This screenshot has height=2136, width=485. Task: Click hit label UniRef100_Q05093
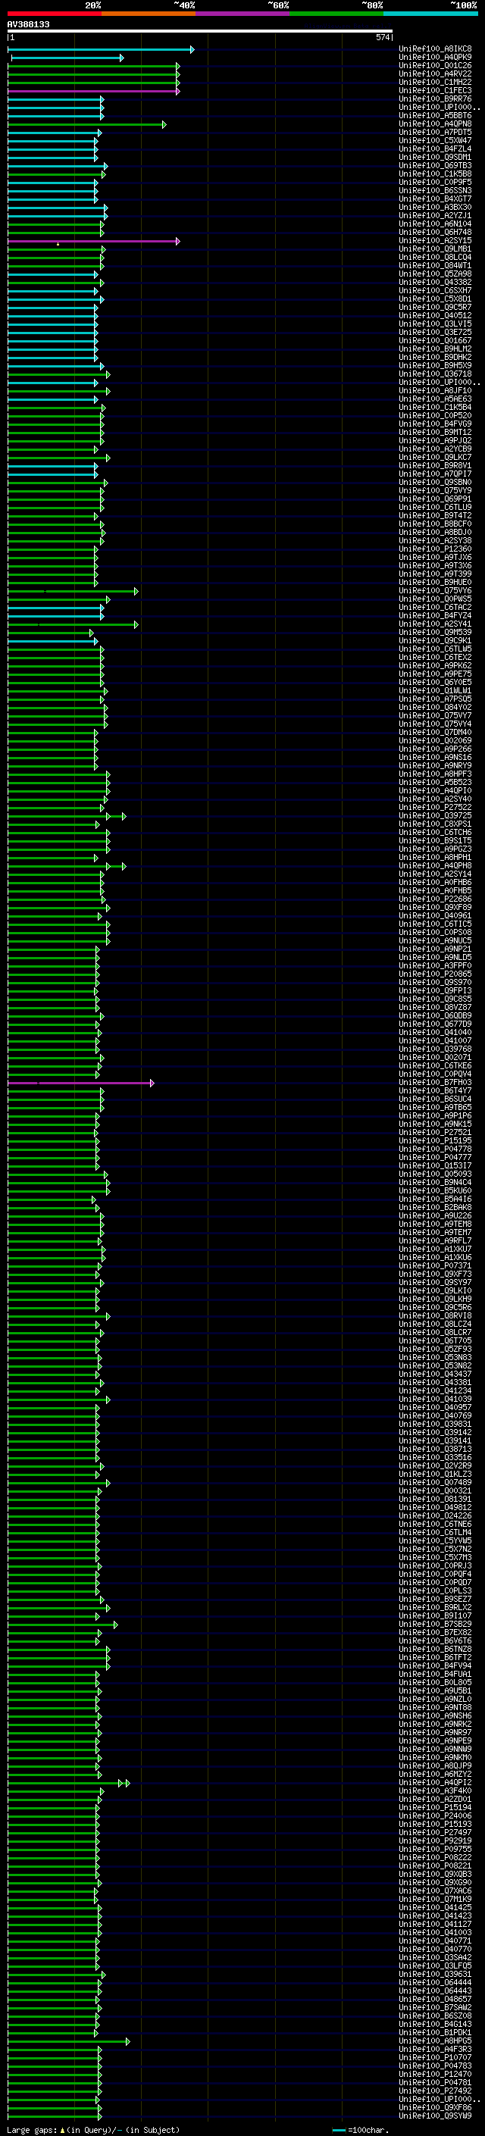[x=435, y=1174]
